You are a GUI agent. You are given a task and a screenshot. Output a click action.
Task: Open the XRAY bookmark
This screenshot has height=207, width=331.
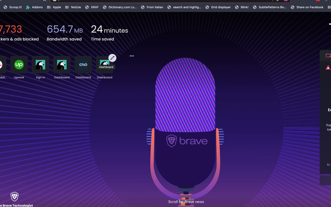click(92, 7)
